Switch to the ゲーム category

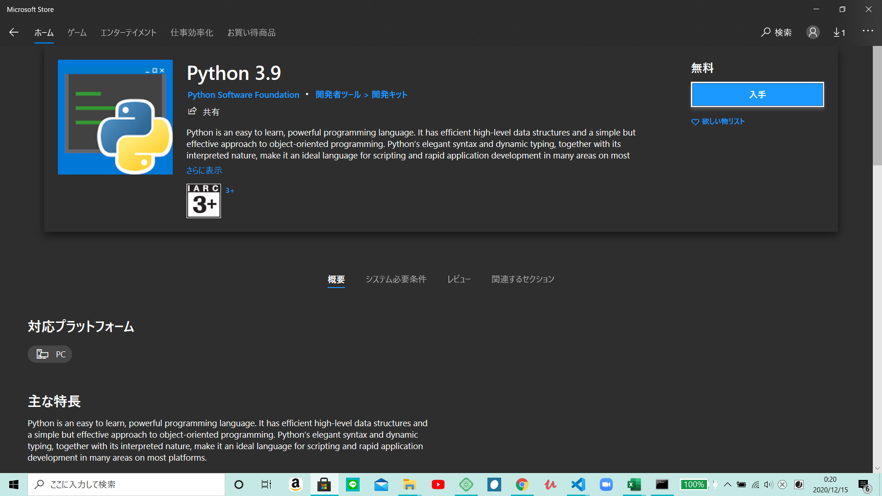point(76,32)
